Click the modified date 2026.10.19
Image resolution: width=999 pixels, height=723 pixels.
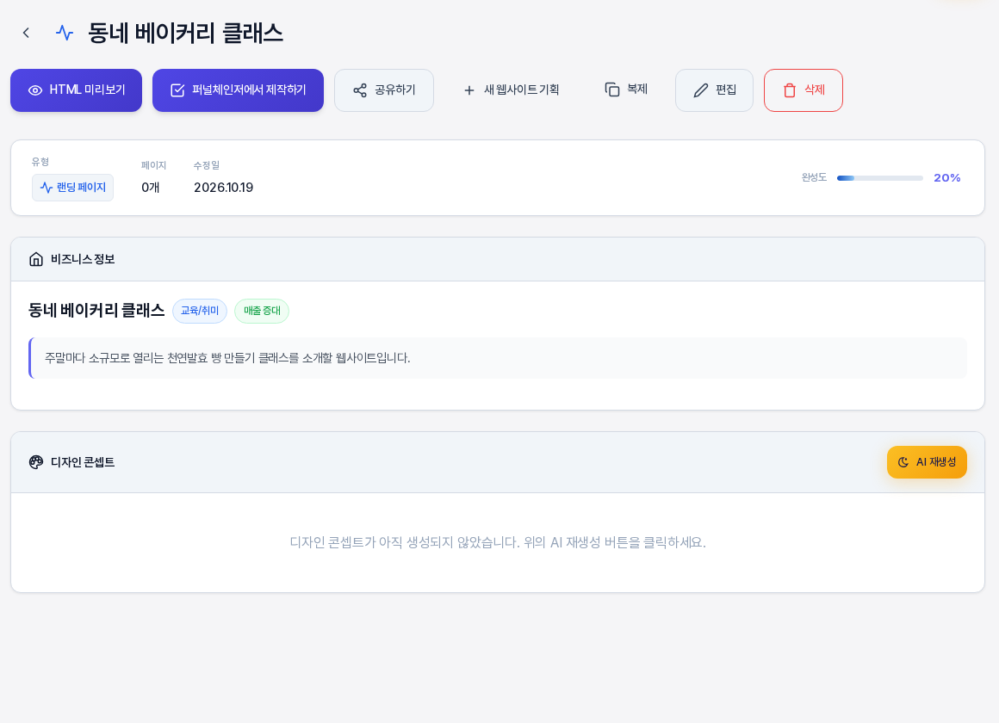click(224, 188)
